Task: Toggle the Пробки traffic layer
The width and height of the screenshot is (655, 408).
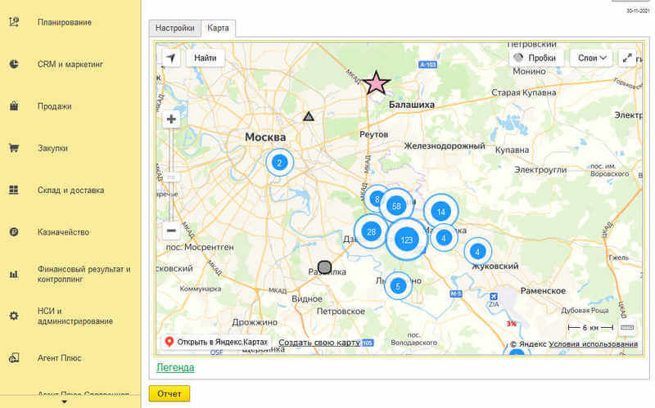Action: (x=536, y=58)
